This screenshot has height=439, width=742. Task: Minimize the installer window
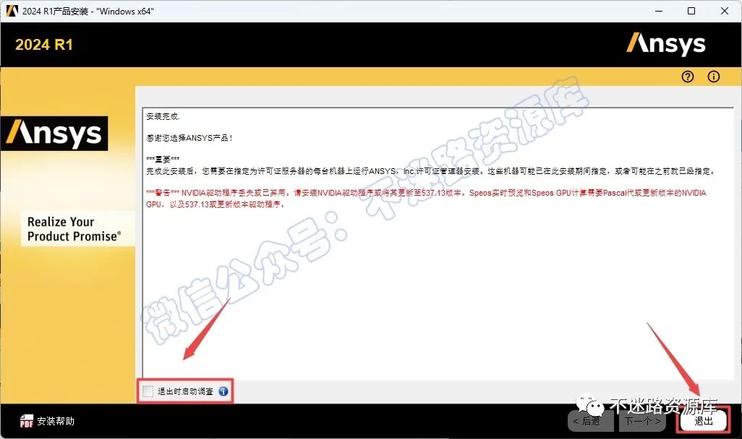659,11
